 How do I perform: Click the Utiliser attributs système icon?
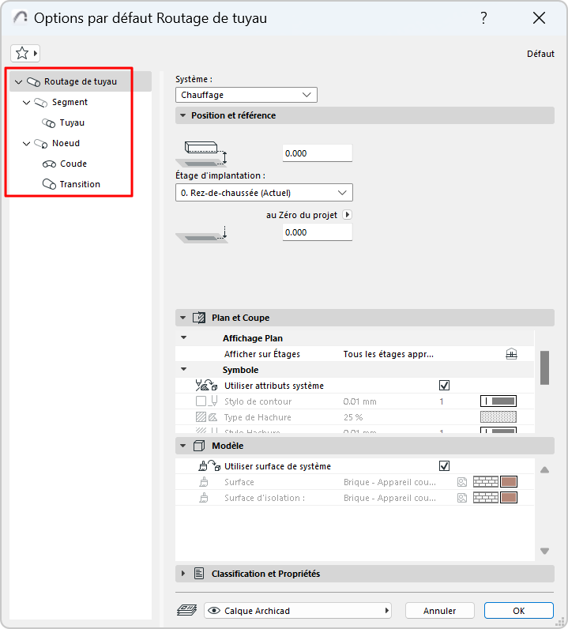(x=207, y=386)
